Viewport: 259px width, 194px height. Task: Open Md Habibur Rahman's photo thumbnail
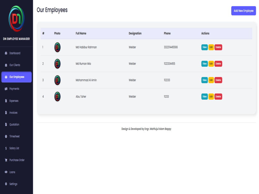57,47
